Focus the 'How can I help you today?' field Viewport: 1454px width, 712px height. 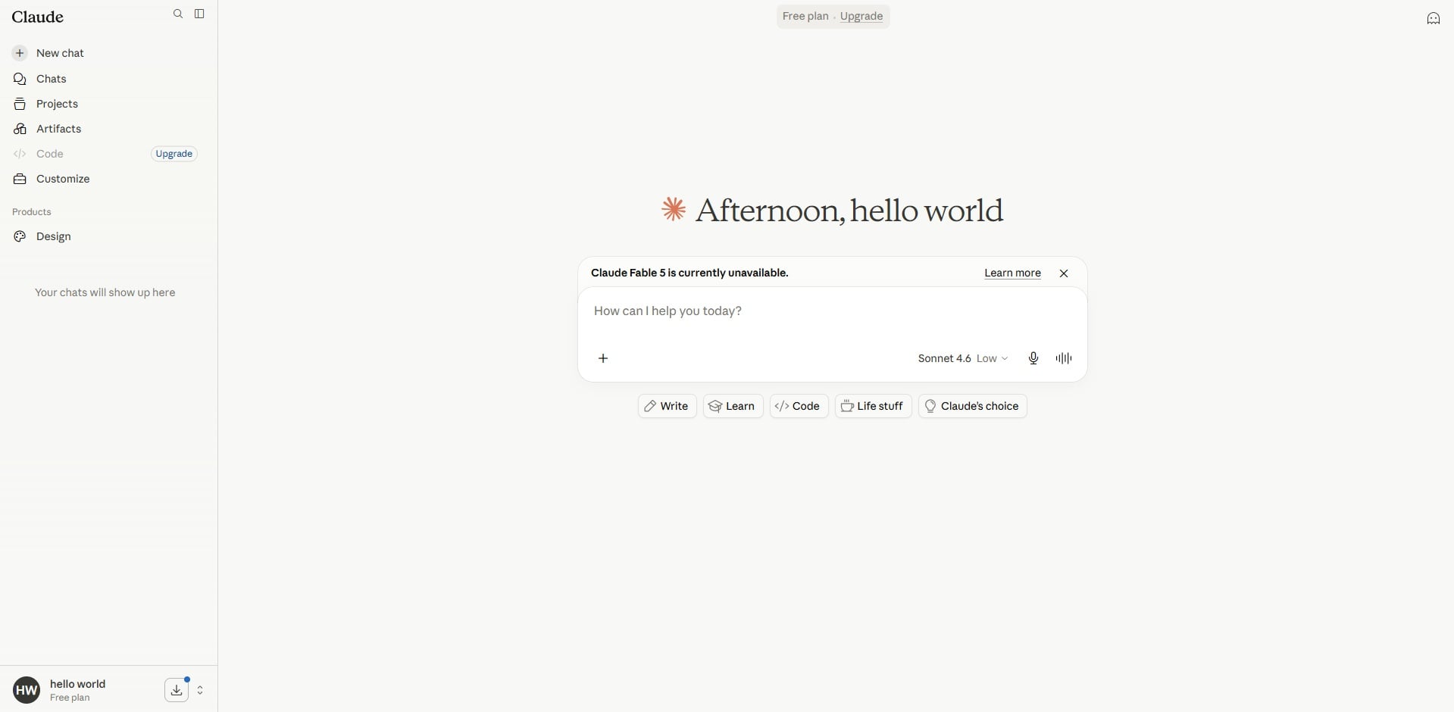click(x=832, y=311)
